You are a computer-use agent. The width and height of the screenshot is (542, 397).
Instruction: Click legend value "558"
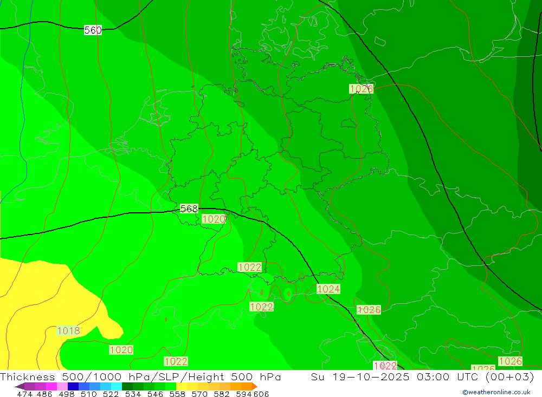click(177, 394)
